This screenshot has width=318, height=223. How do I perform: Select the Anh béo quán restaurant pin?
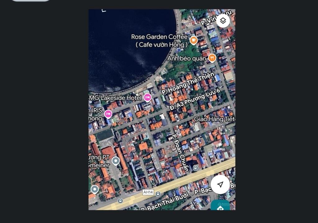pos(212,57)
